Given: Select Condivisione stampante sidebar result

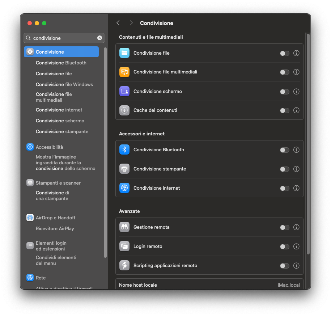Looking at the screenshot, I should tap(62, 131).
